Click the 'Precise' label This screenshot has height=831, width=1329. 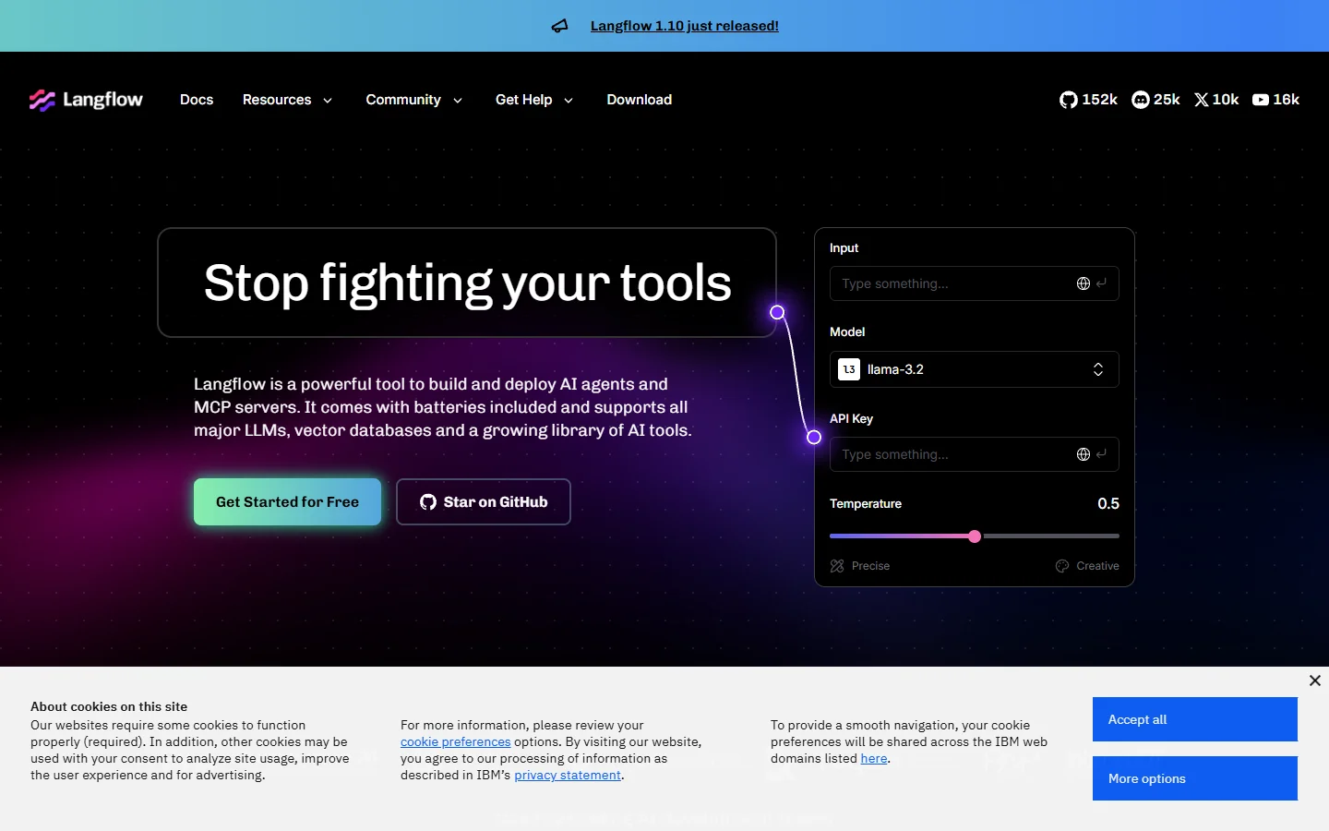pos(871,566)
